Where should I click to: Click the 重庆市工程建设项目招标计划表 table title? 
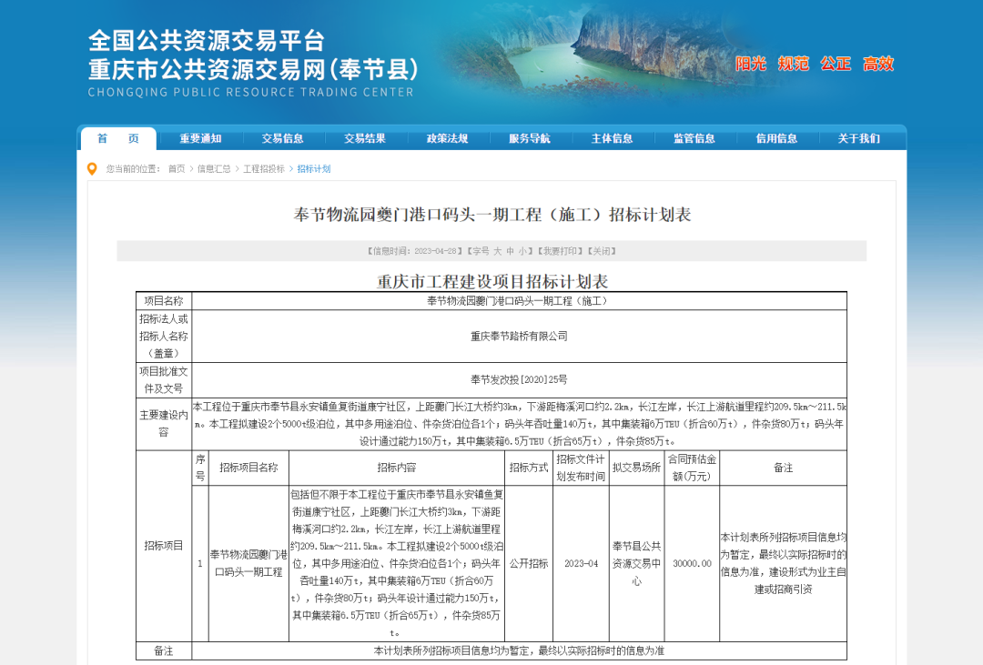[492, 281]
